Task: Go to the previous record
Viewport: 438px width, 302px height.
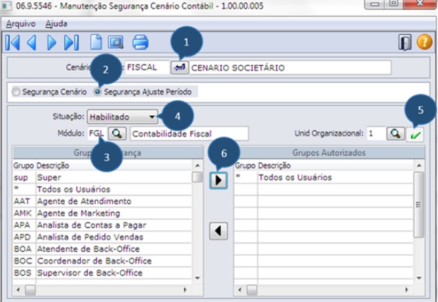Action: coord(31,43)
